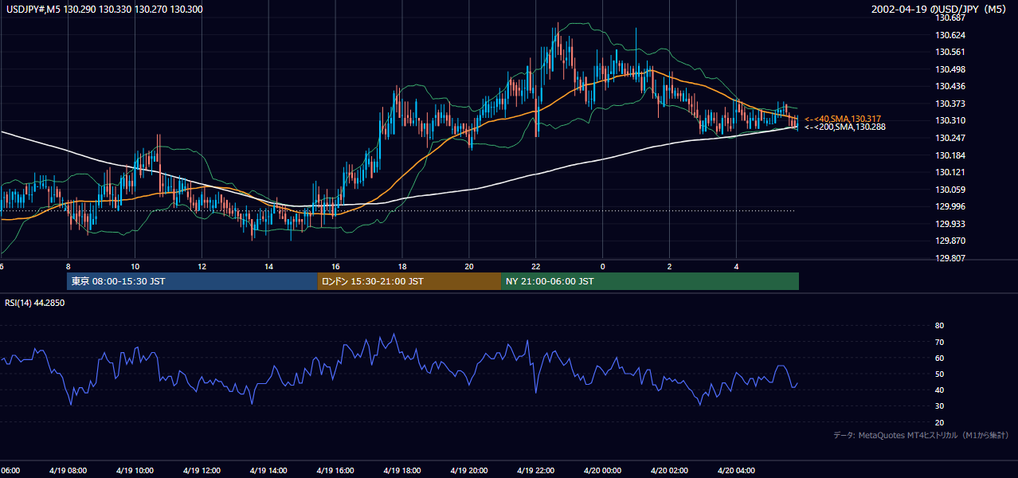Click the NY 21:00-06:00 JST session bar

tap(650, 281)
